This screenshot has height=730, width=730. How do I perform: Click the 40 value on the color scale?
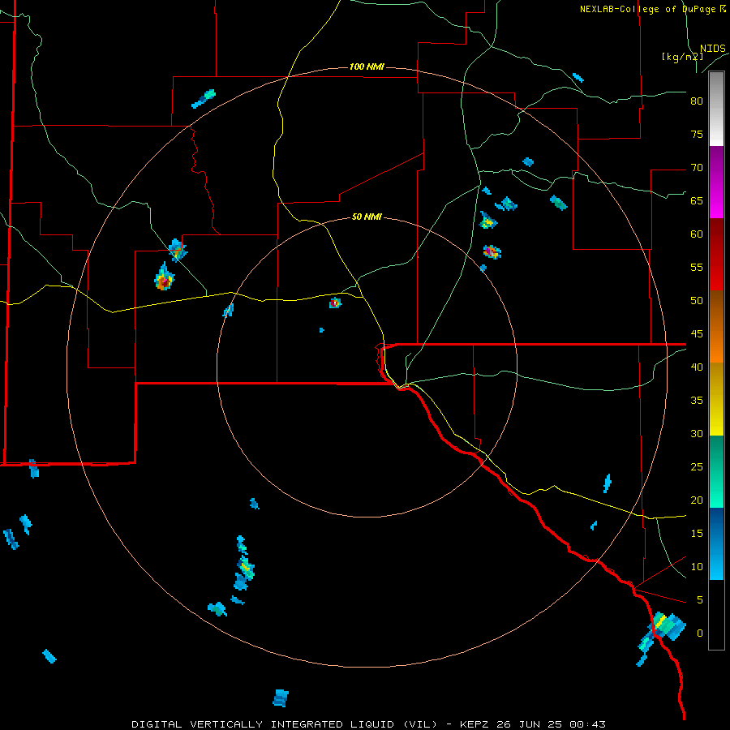[x=697, y=367]
